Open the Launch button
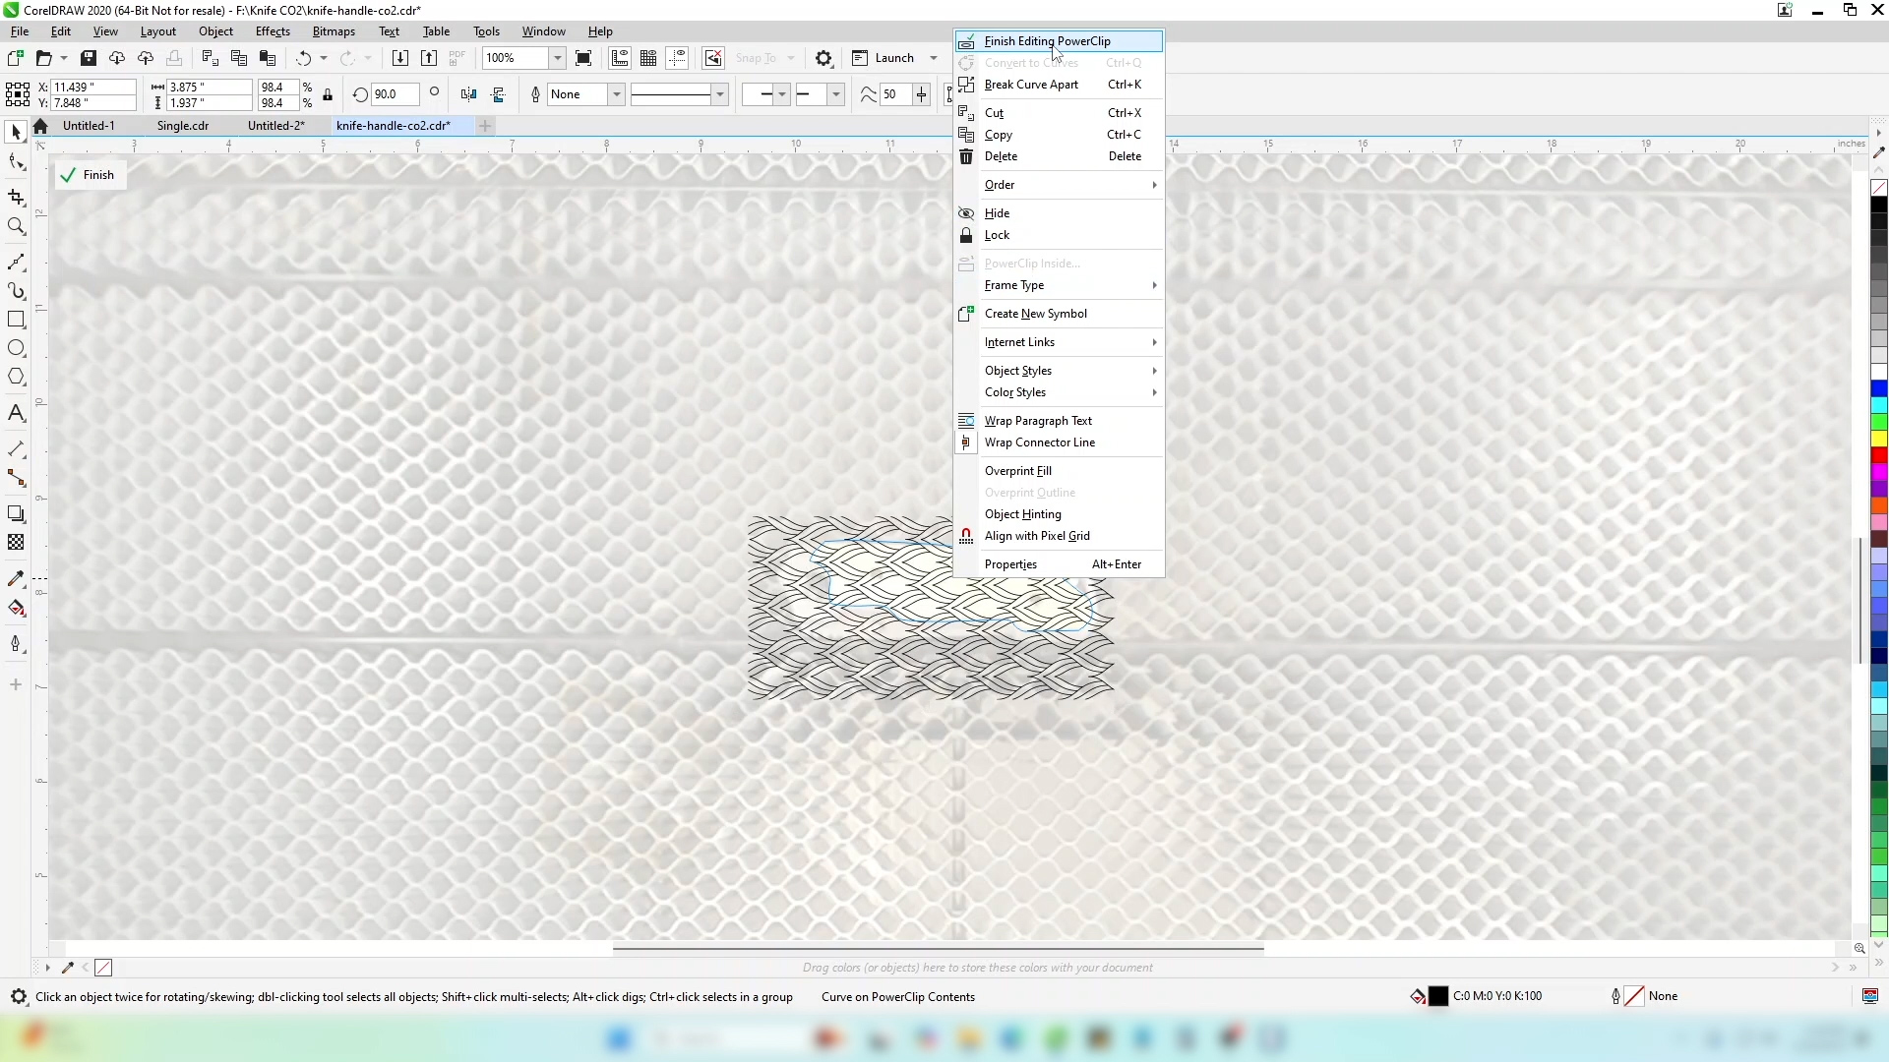 click(894, 58)
